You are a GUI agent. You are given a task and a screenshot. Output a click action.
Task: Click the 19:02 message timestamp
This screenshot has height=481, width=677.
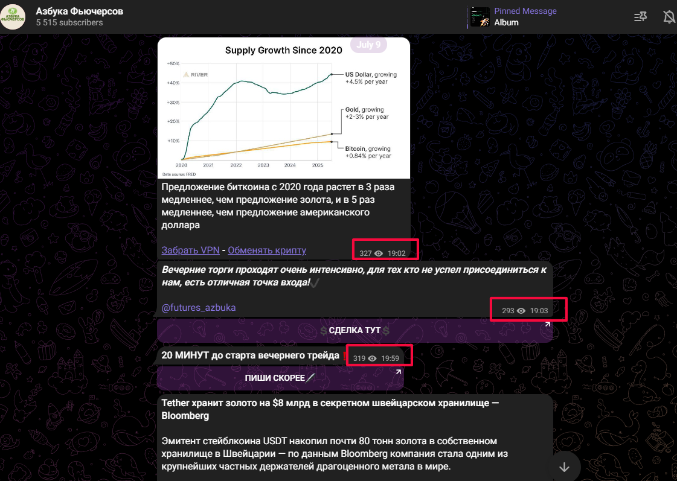(396, 253)
